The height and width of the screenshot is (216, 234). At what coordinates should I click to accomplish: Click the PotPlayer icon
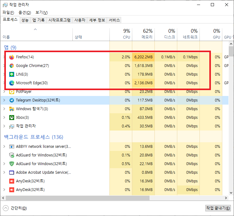coord(12,92)
